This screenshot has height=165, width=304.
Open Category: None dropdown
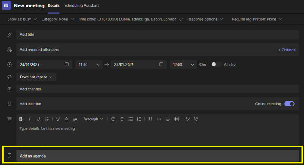[57, 19]
